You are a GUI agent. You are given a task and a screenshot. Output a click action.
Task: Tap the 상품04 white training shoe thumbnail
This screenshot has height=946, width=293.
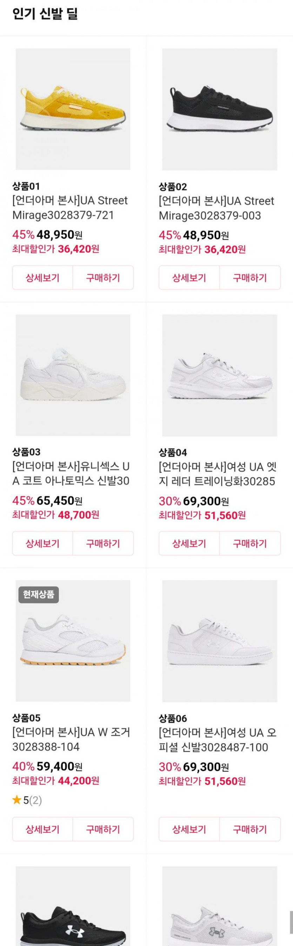pos(220,375)
